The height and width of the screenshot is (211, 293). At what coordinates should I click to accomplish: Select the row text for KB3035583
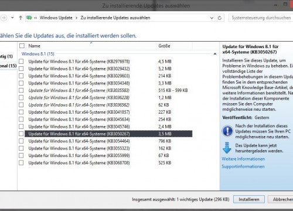pyautogui.click(x=79, y=90)
